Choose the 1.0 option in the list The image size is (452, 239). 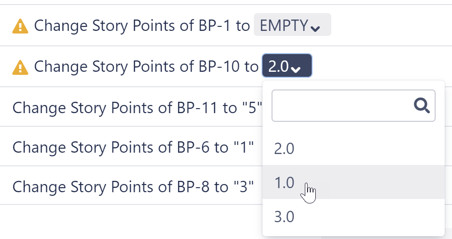(x=284, y=182)
